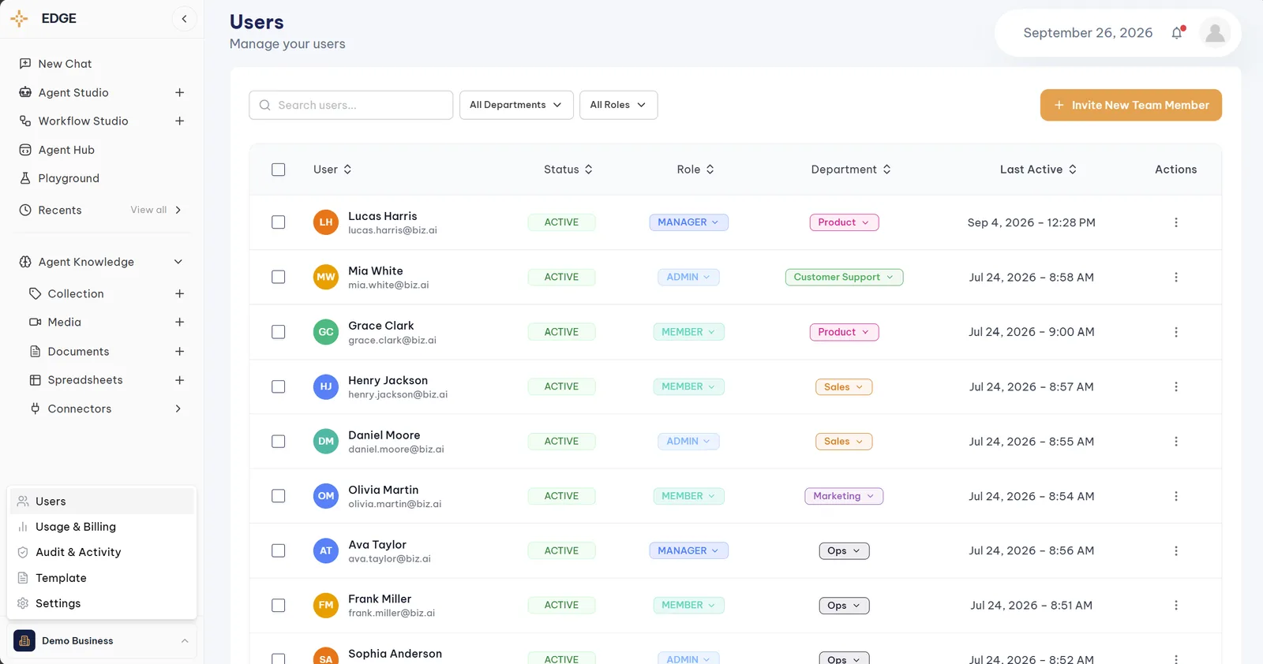
Task: Click the plus next to Spreadsheets
Action: (180, 380)
